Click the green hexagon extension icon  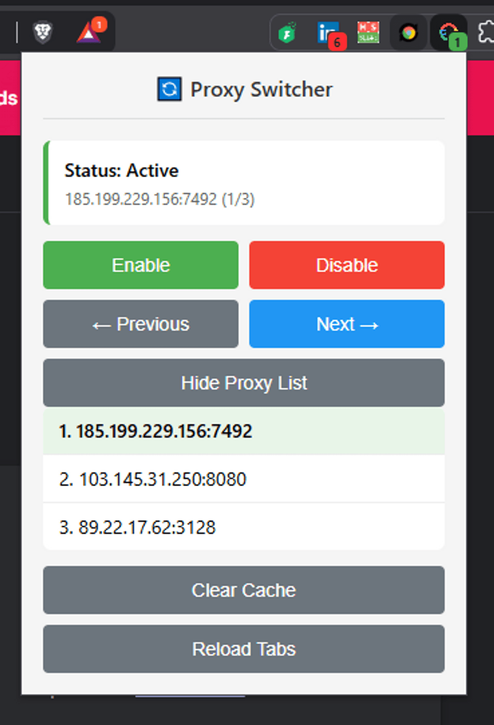coord(287,33)
